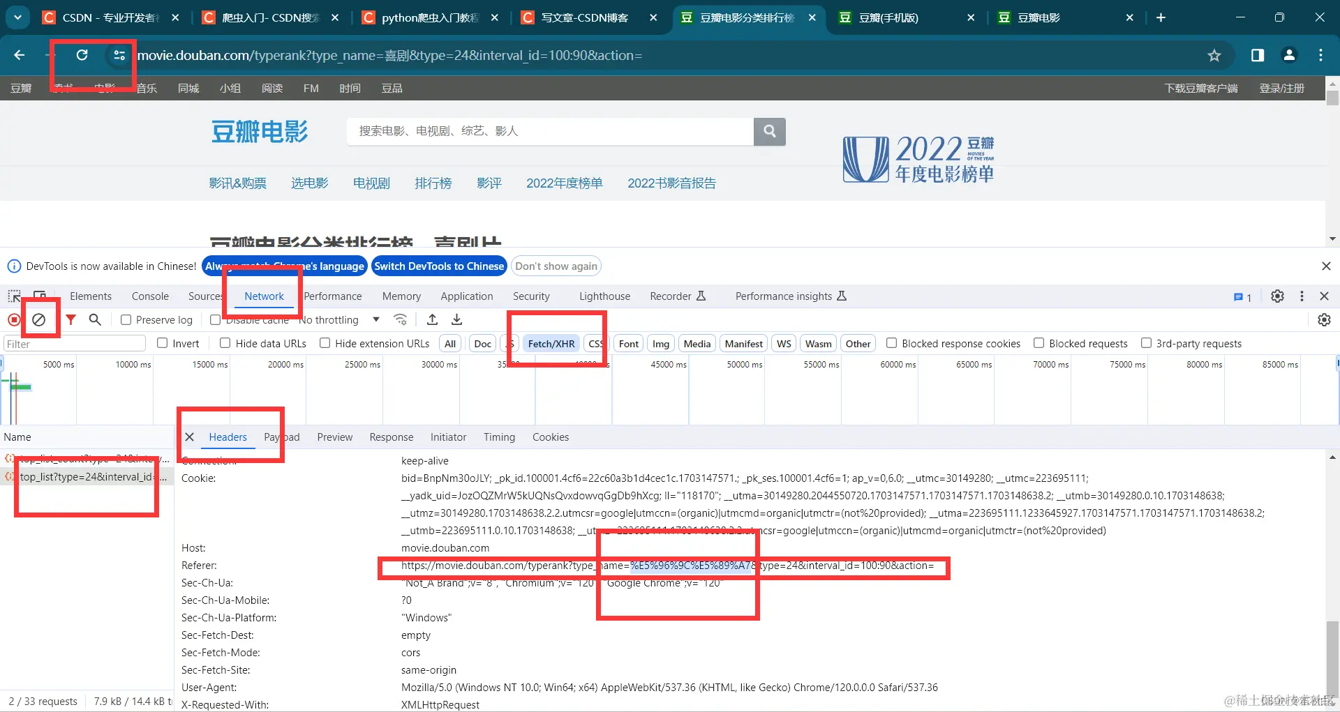Expand throttling dropdown arrow
Image resolution: width=1340 pixels, height=712 pixels.
[376, 319]
